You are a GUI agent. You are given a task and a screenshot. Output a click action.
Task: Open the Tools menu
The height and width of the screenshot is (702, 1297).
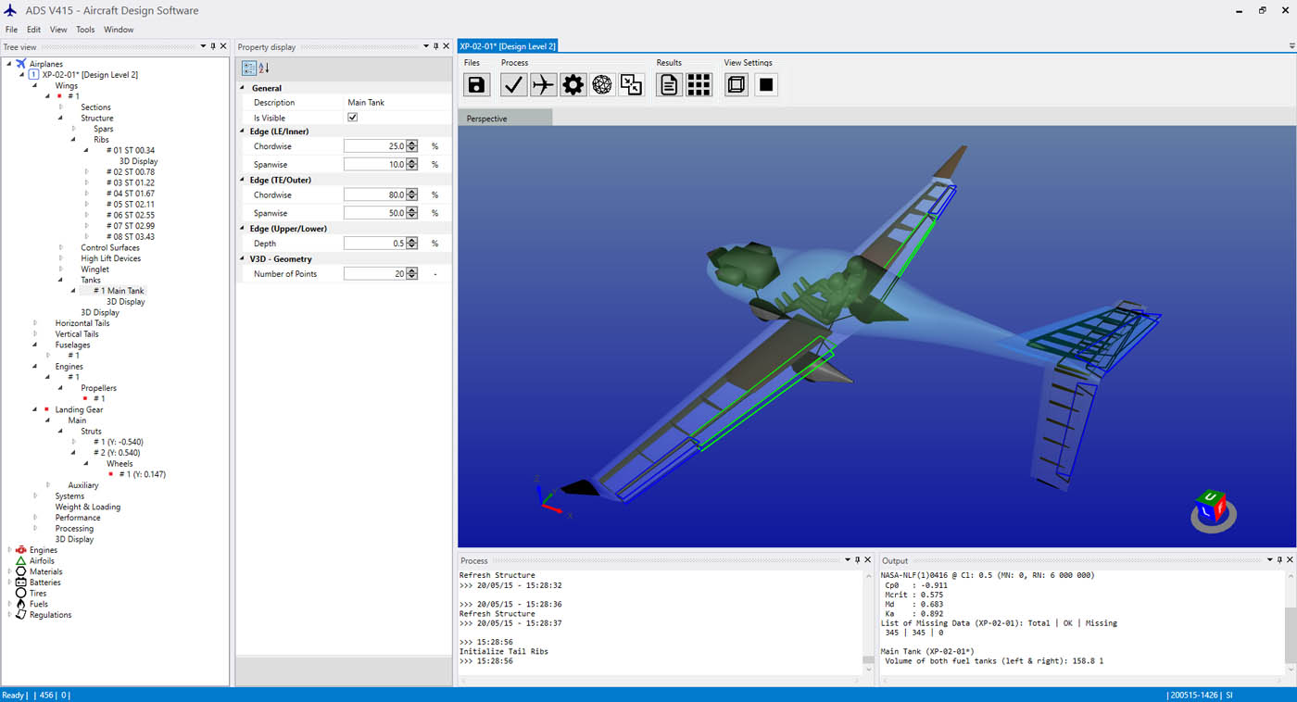click(x=85, y=30)
